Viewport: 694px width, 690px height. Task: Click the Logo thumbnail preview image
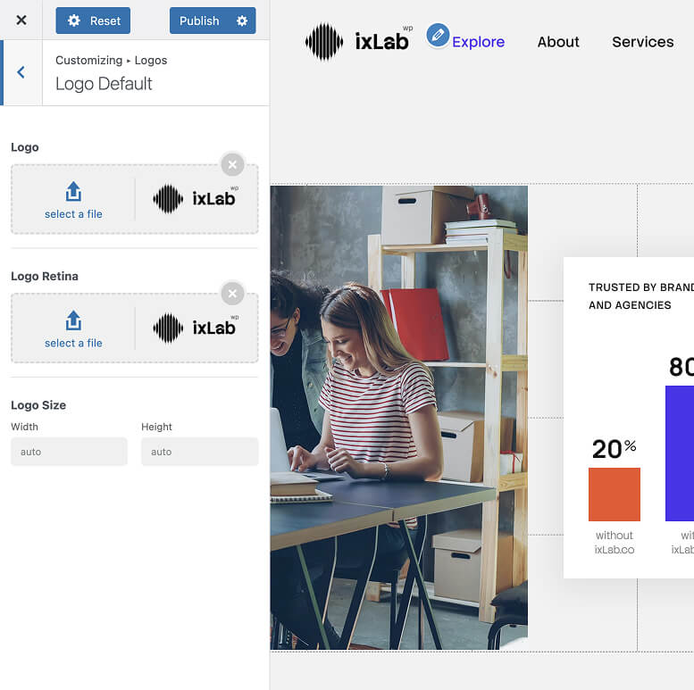click(x=196, y=199)
